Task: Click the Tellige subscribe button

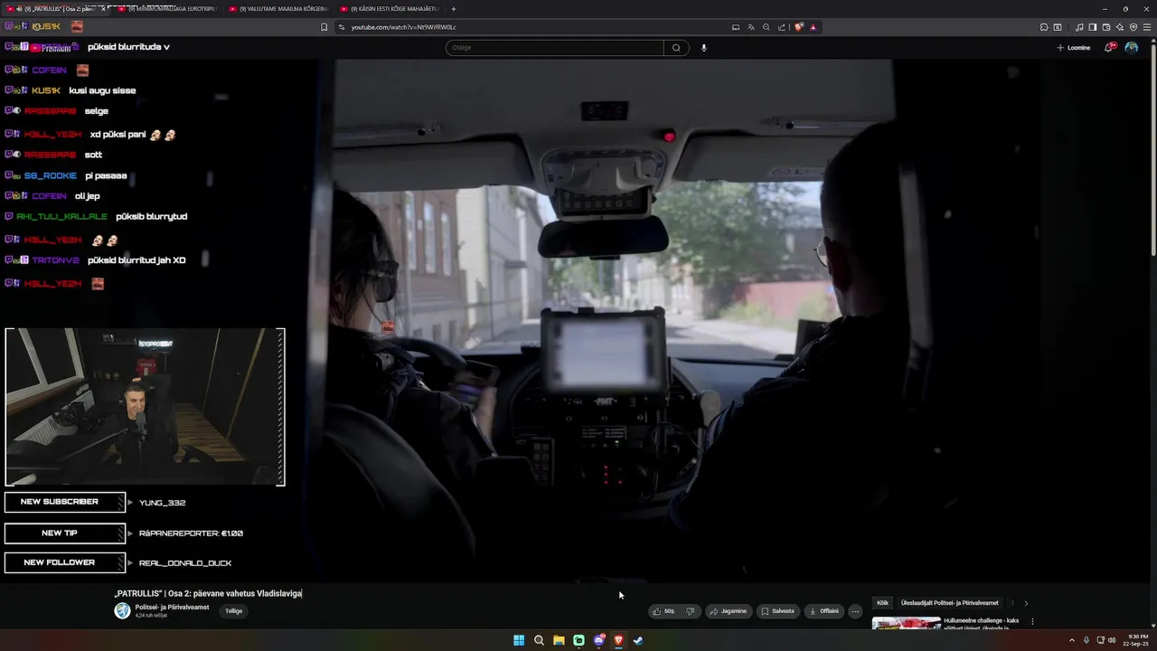Action: [x=233, y=611]
